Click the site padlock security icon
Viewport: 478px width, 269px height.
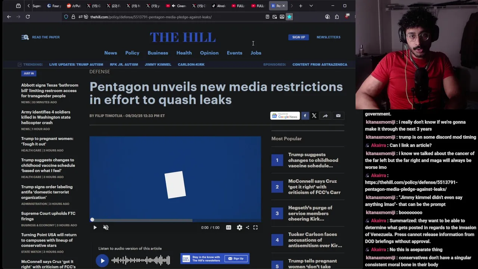pyautogui.click(x=73, y=17)
